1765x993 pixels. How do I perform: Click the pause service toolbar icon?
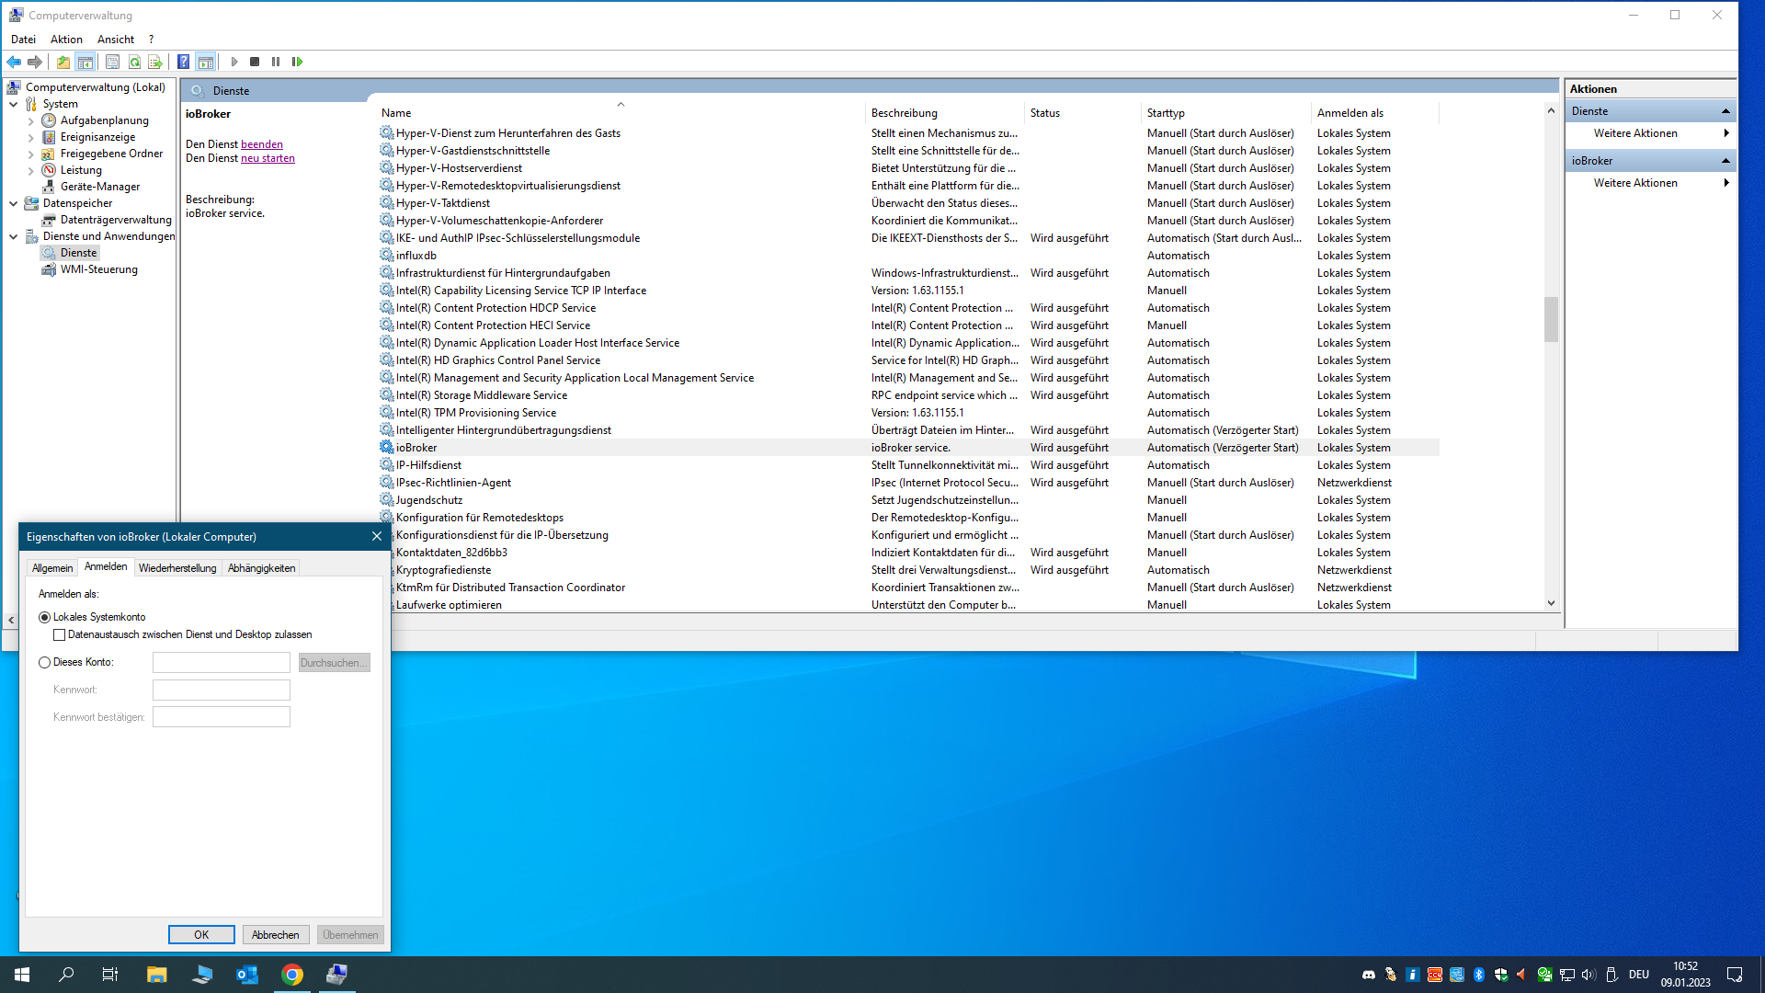(276, 62)
